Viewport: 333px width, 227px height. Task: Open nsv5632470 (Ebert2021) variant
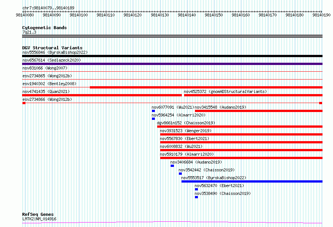coord(219,186)
